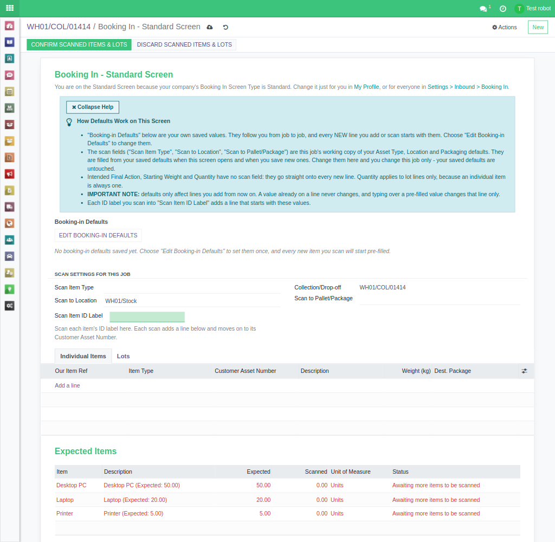Open the red megaphone sidebar icon
The width and height of the screenshot is (555, 542).
[x=10, y=174]
